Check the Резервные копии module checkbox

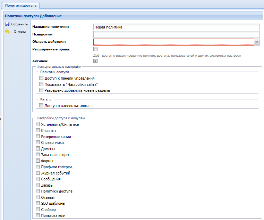pos(38,137)
